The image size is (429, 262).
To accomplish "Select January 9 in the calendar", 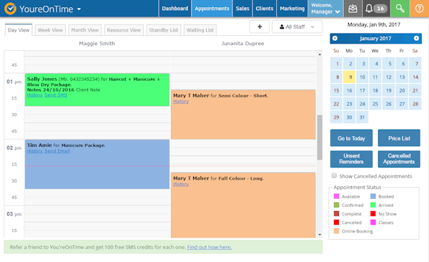I will pyautogui.click(x=350, y=77).
